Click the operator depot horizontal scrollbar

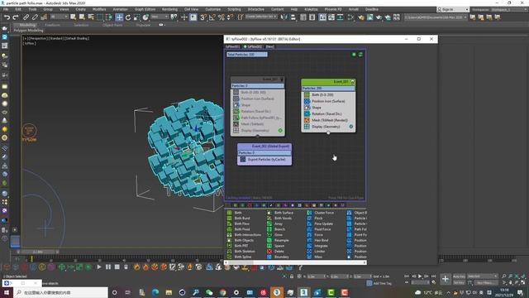tap(296, 262)
